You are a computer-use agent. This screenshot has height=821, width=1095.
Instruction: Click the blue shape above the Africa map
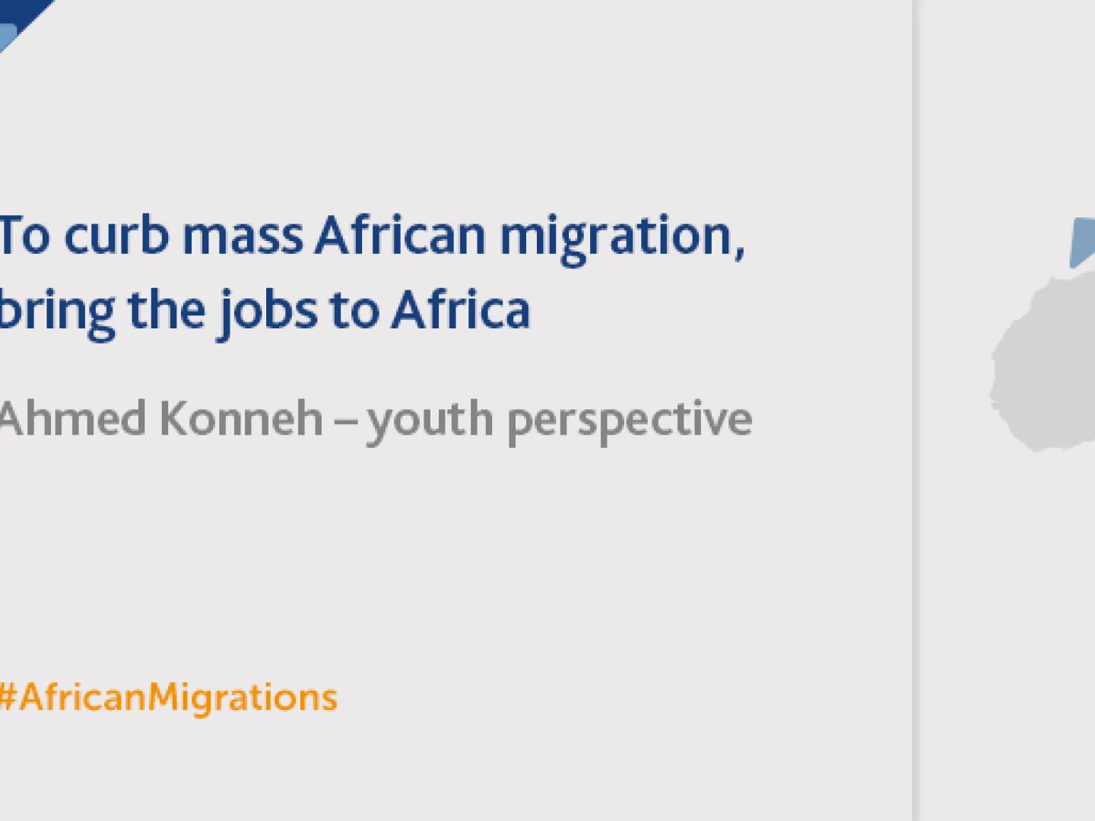pyautogui.click(x=1082, y=241)
